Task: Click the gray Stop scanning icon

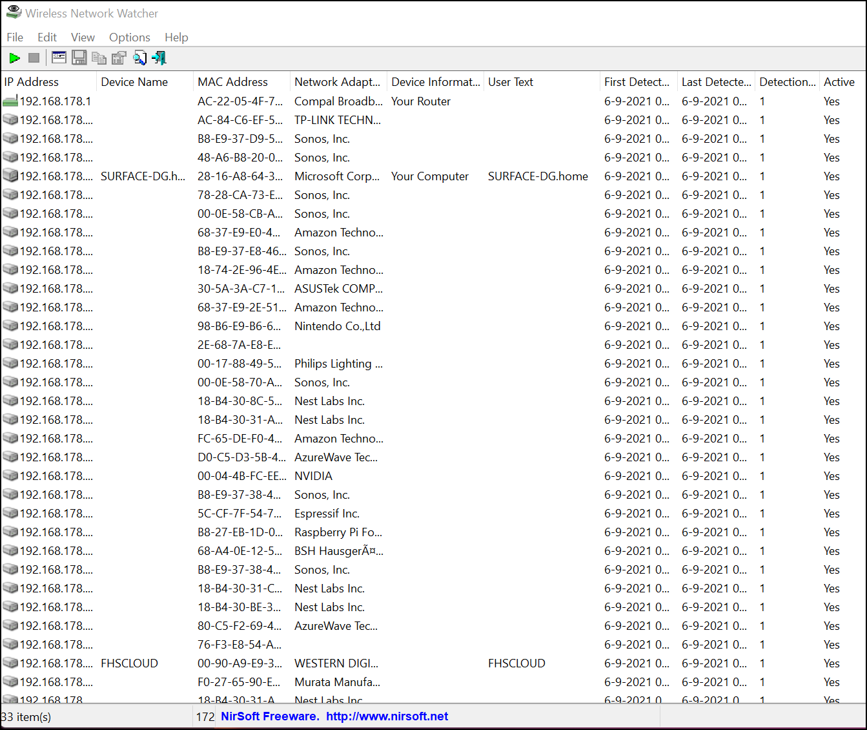Action: [34, 58]
